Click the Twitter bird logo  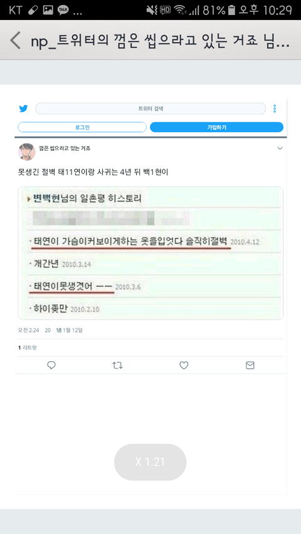[23, 109]
